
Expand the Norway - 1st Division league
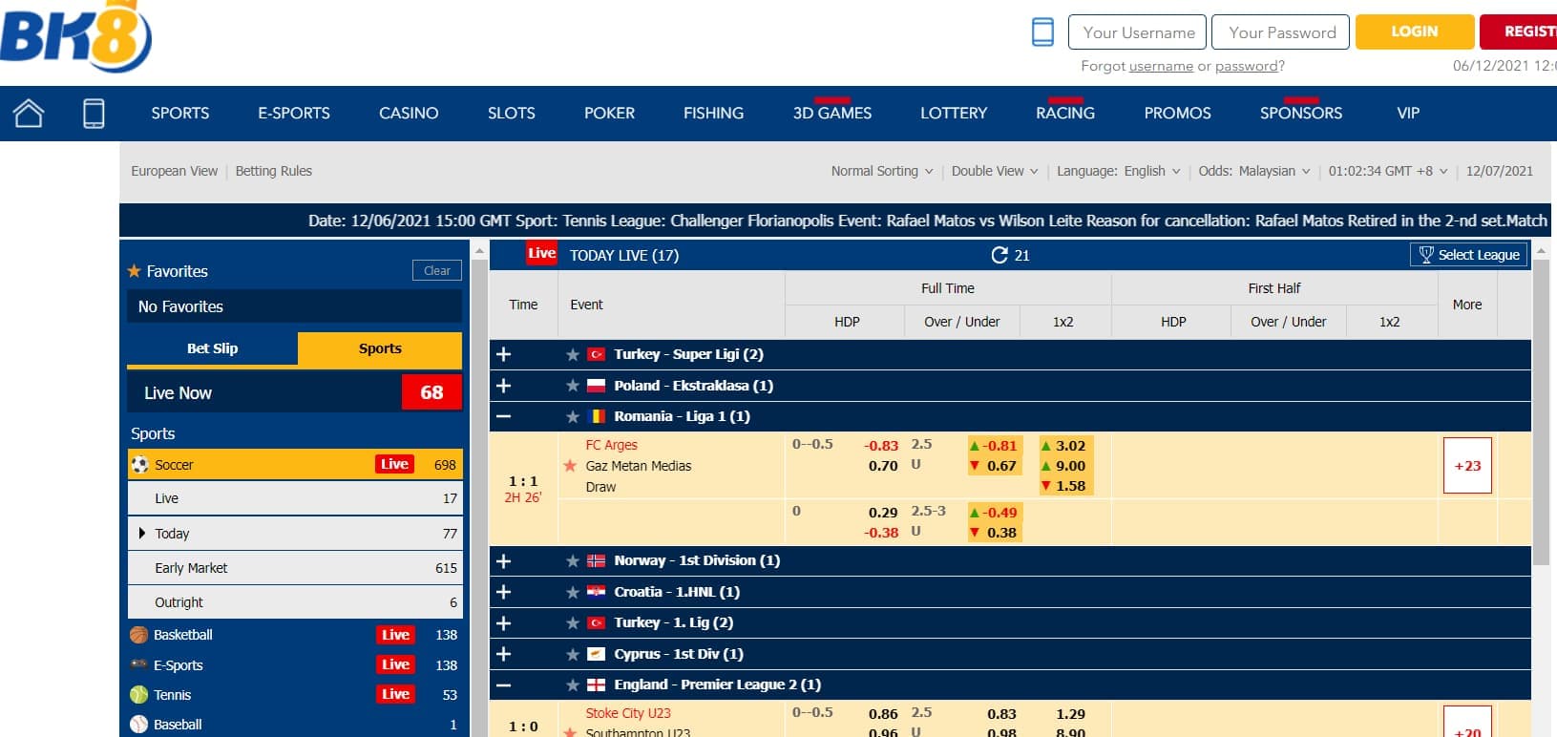[x=504, y=561]
